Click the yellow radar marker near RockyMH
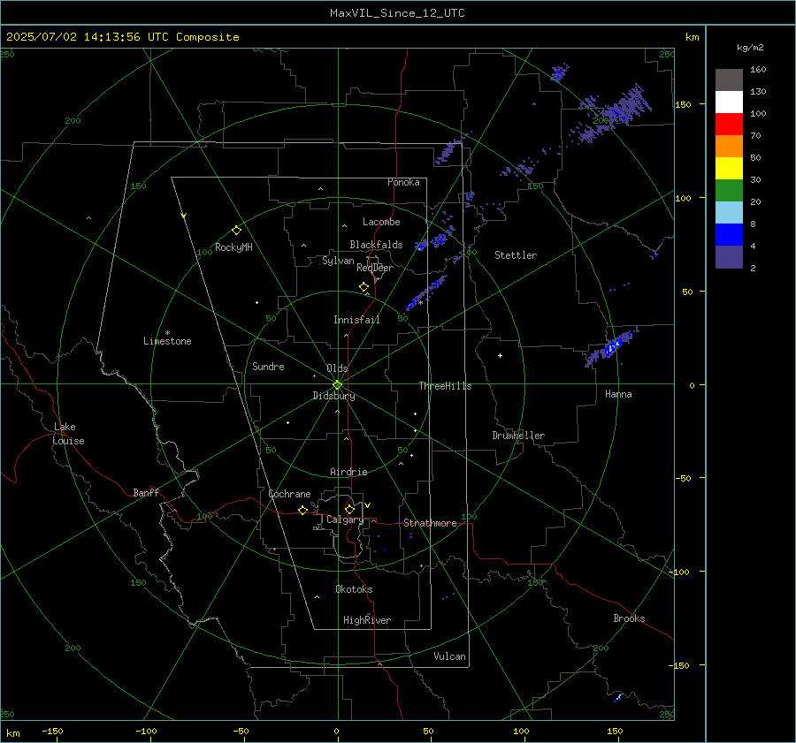 pos(236,231)
